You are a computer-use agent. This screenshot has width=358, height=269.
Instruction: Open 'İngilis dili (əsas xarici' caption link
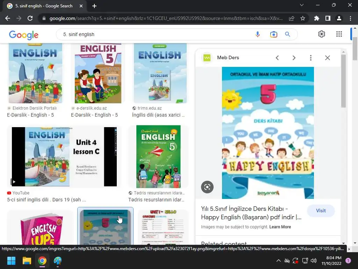coord(158,115)
